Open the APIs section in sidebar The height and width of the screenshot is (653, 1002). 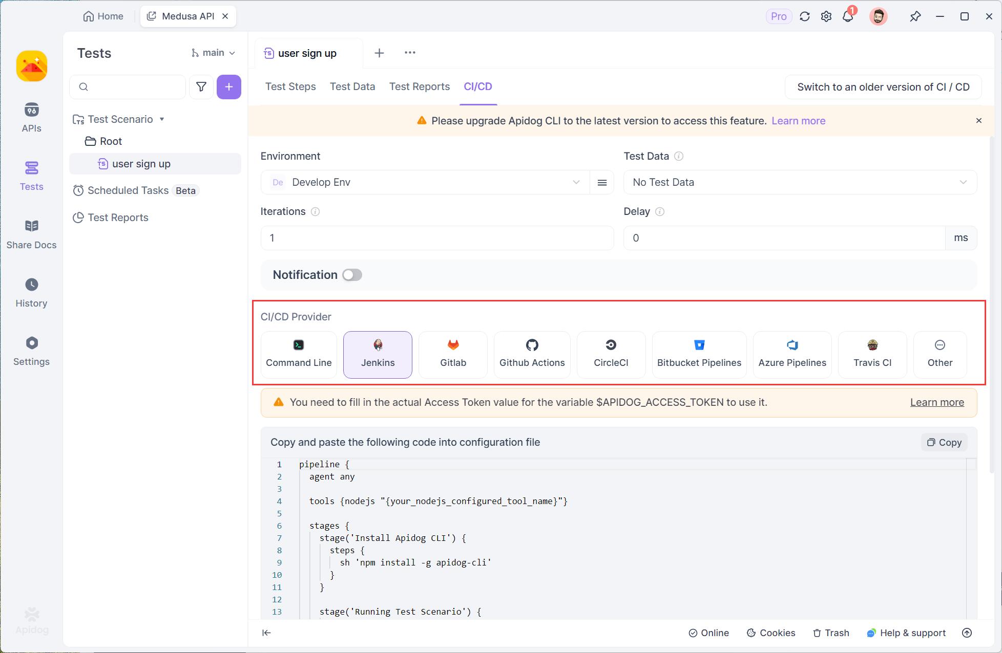pyautogui.click(x=31, y=118)
